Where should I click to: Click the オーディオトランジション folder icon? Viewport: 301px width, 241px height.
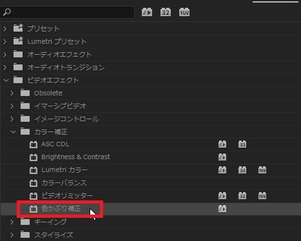[x=18, y=67]
